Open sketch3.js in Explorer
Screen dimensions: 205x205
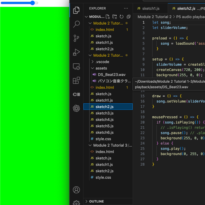pyautogui.click(x=108, y=113)
